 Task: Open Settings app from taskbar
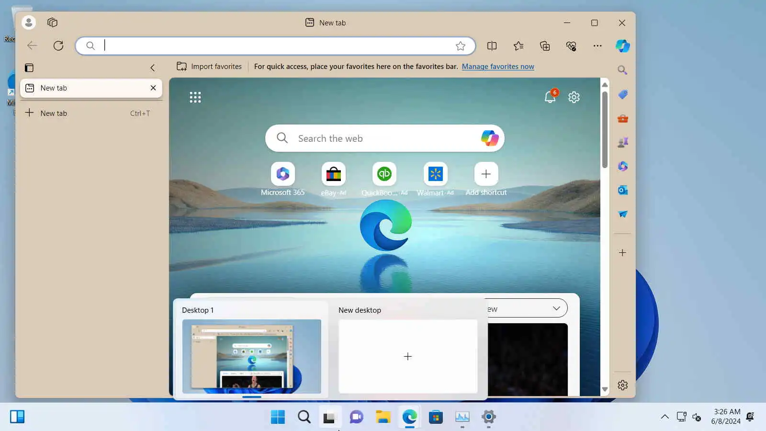(x=489, y=417)
